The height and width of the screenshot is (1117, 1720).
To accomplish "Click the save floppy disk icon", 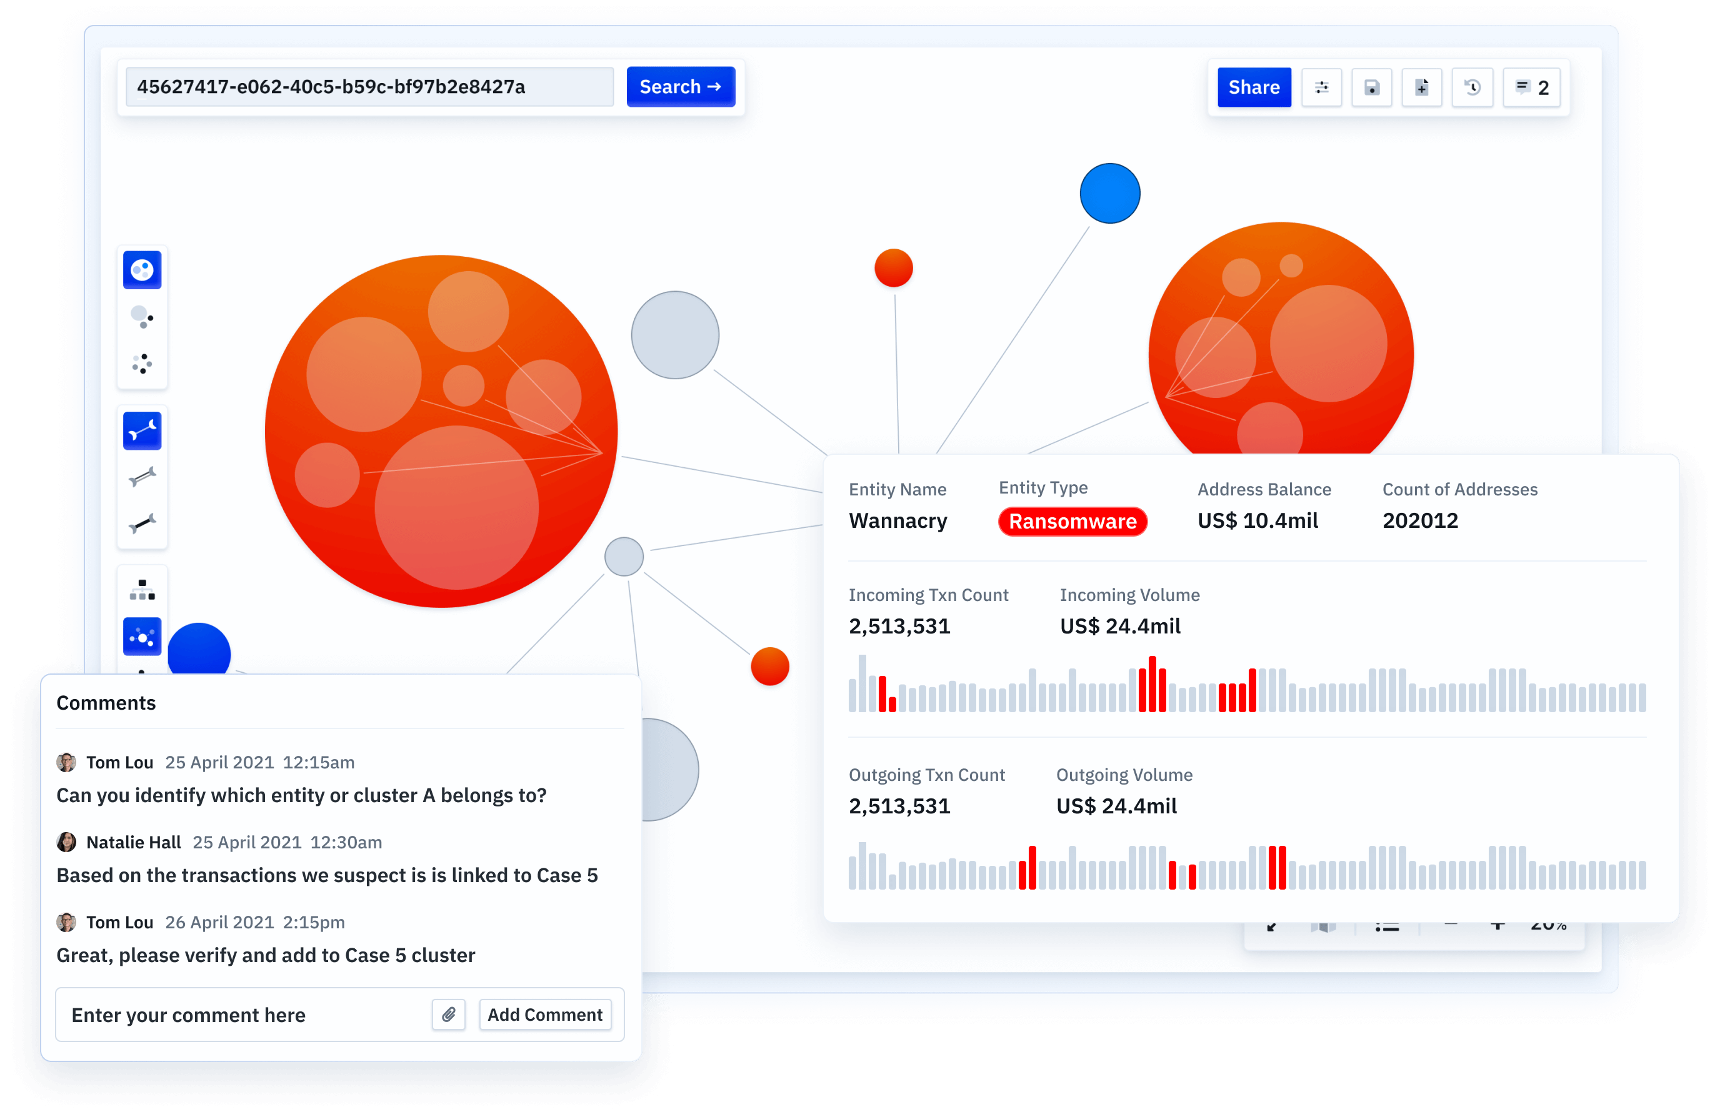I will coord(1371,87).
